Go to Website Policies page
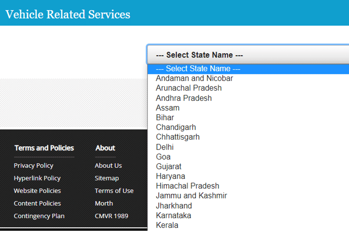Screen dimensions: 349x233 click(37, 191)
